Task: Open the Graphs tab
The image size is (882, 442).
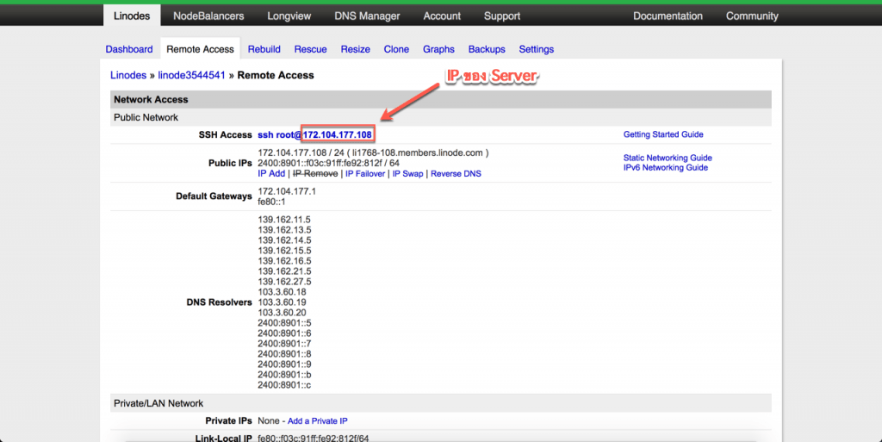Action: coord(438,49)
